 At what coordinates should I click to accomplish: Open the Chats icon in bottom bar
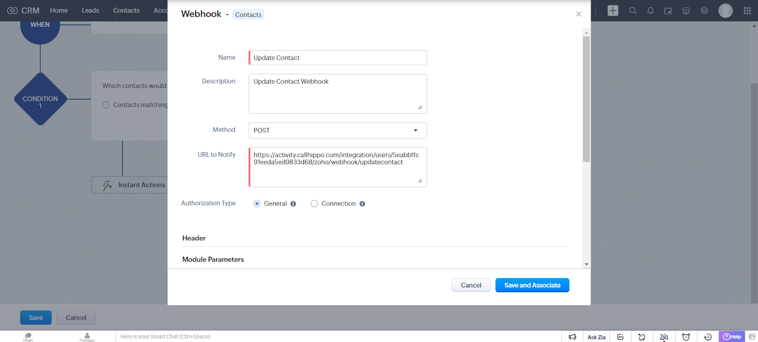(28, 337)
